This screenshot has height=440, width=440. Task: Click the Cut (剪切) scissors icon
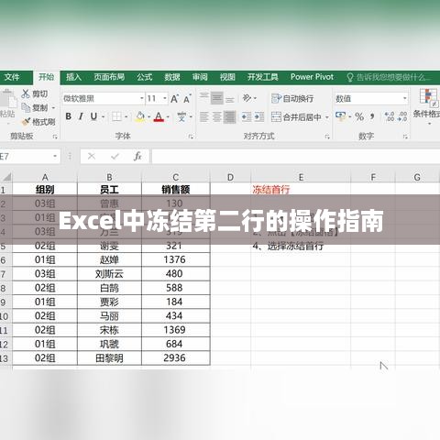click(x=26, y=93)
